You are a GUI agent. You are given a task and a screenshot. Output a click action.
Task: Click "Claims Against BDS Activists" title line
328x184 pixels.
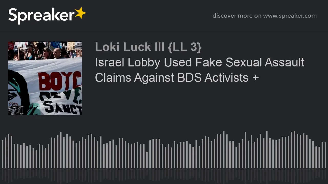pyautogui.click(x=172, y=78)
